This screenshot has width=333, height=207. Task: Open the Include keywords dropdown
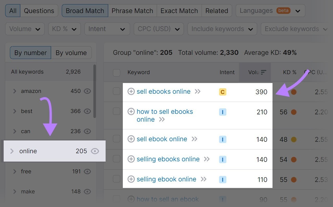222,29
